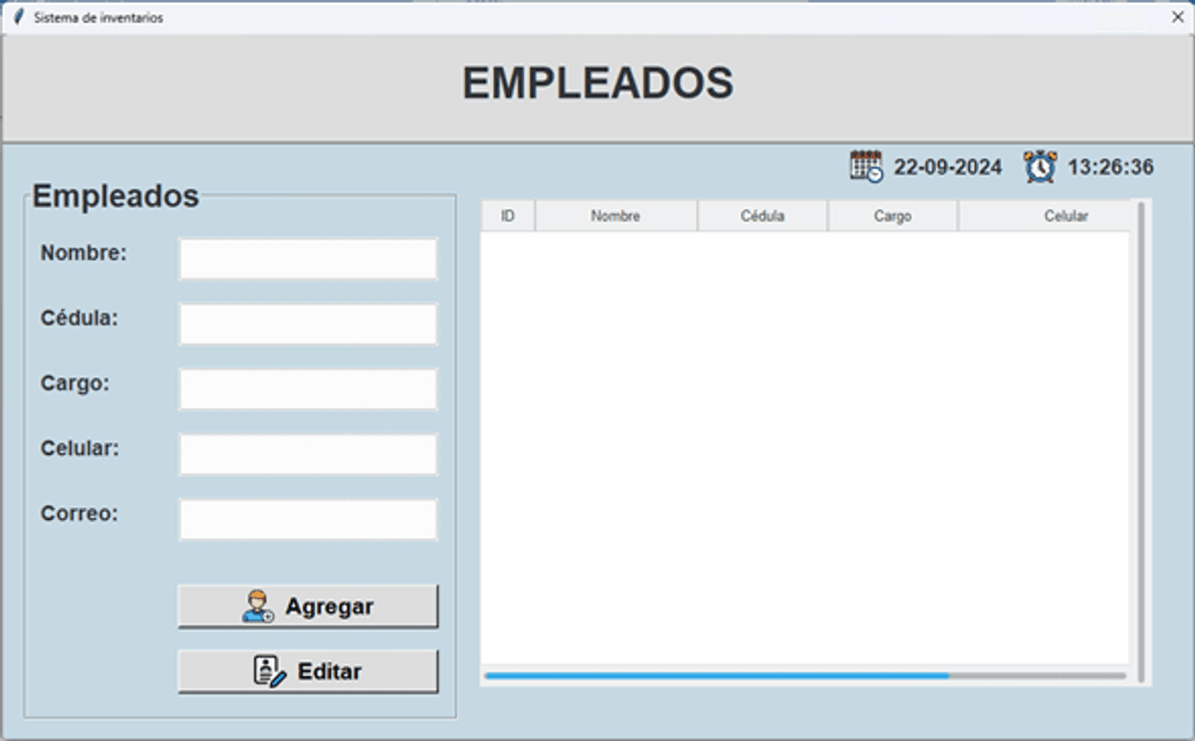Image resolution: width=1195 pixels, height=741 pixels.
Task: Click the add-user icon on Agregar
Action: [x=258, y=607]
